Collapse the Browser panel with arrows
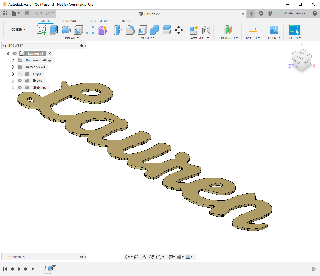The height and width of the screenshot is (276, 320). (4, 46)
